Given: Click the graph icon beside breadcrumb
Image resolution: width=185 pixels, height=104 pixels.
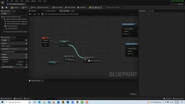Looking at the screenshot, I should [x=43, y=14].
